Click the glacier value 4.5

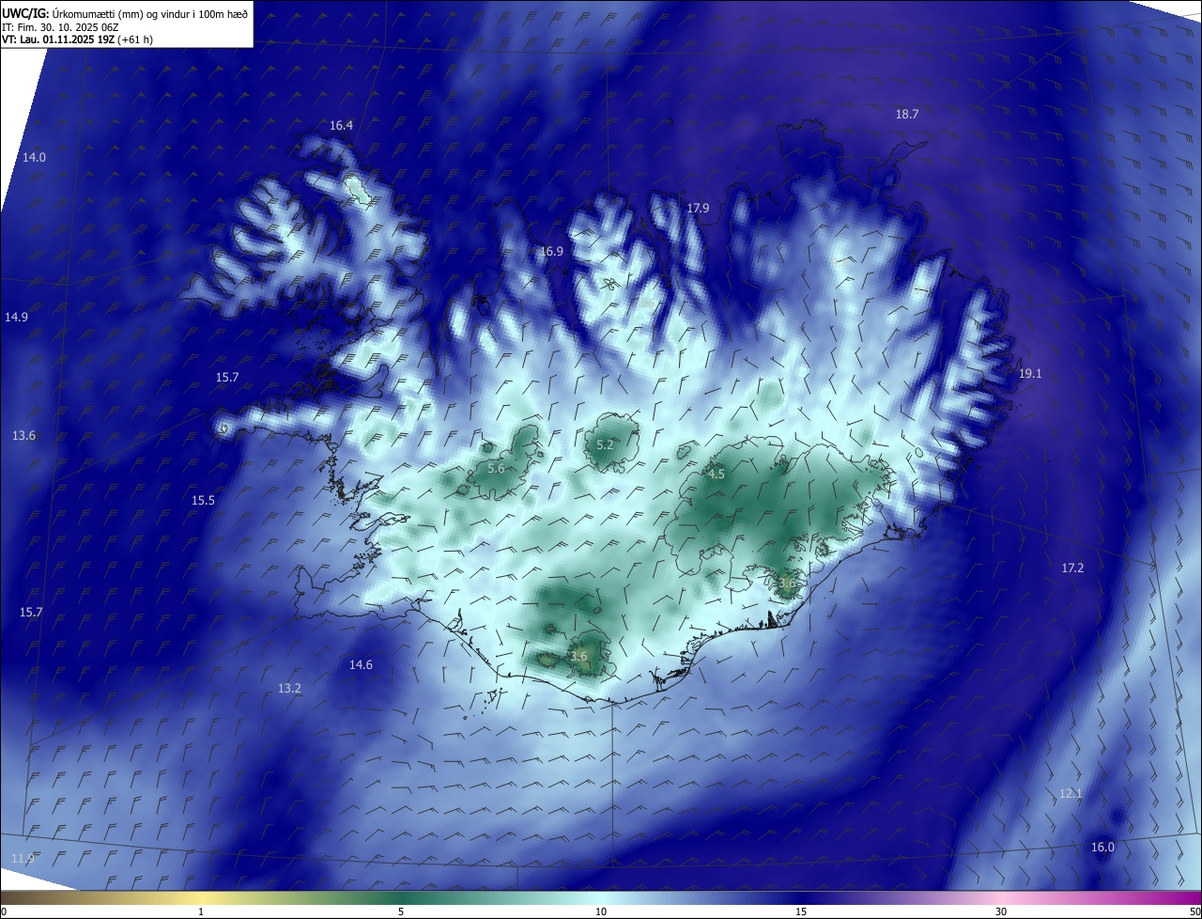717,475
